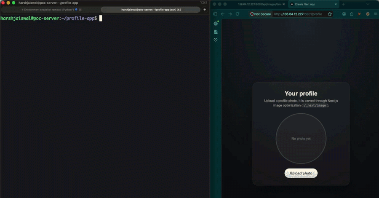Image resolution: width=379 pixels, height=198 pixels.
Task: Click the terminal window title text
Action: 48,3
